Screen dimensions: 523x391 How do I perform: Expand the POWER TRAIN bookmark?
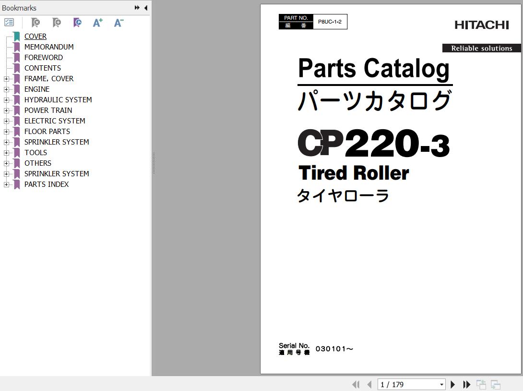pos(6,110)
